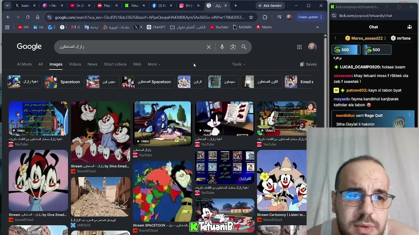Open the المغرب أتلتيكو تطوان bookmarks folder

pos(188,27)
